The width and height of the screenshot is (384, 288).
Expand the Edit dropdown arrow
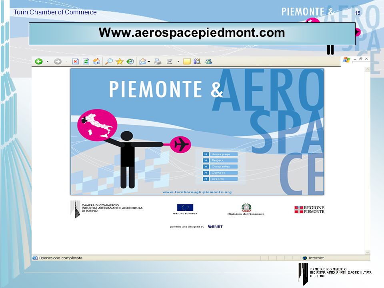point(178,61)
